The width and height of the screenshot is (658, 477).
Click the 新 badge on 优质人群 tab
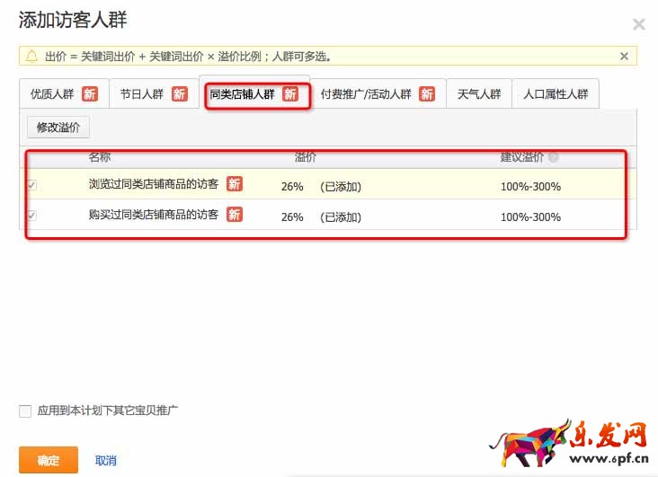pos(90,94)
